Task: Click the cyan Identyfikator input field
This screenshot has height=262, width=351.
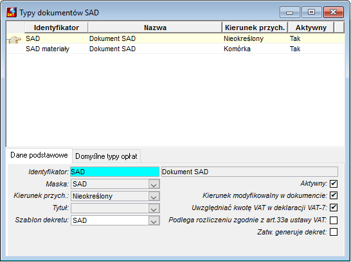Action: [x=115, y=172]
